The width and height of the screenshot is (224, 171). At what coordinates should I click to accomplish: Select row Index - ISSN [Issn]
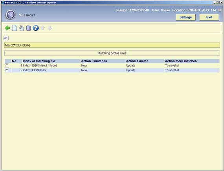pos(112,70)
